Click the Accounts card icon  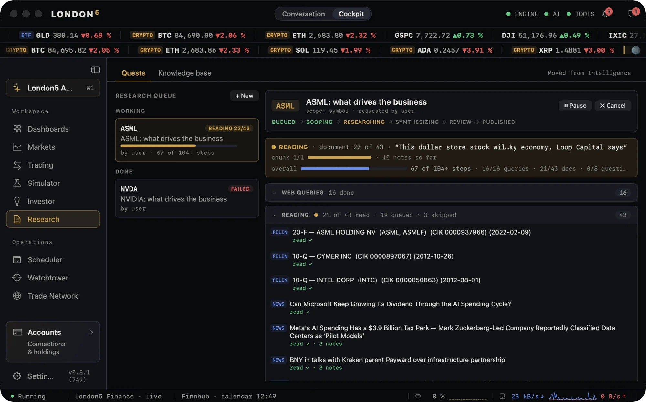coord(17,332)
